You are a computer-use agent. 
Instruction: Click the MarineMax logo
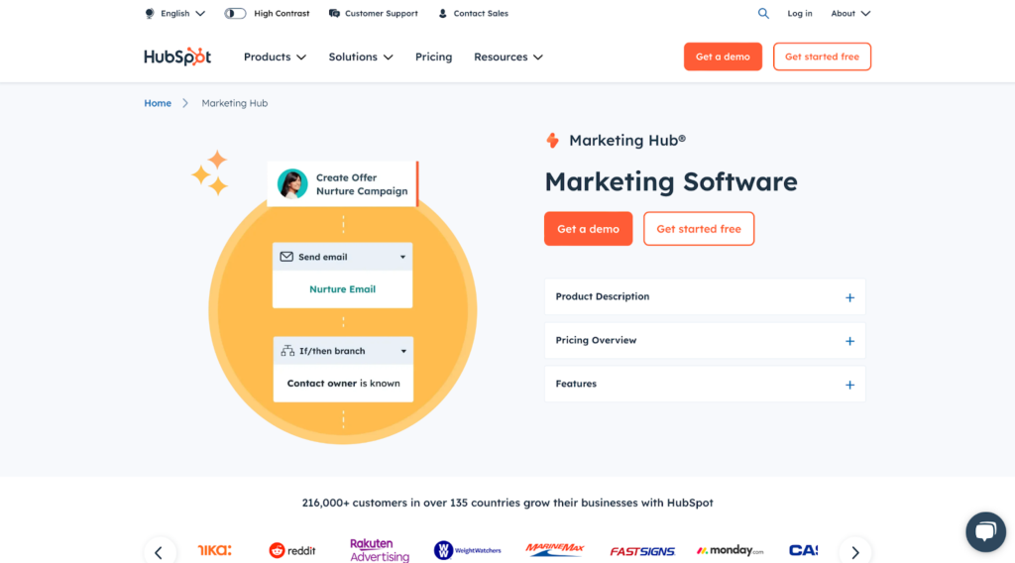(555, 549)
